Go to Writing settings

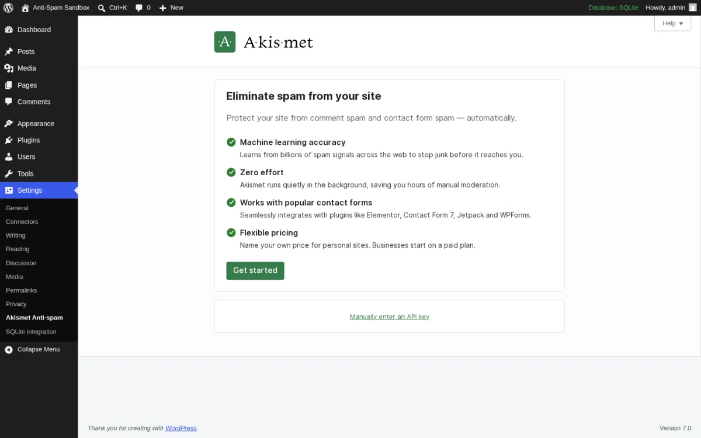16,235
